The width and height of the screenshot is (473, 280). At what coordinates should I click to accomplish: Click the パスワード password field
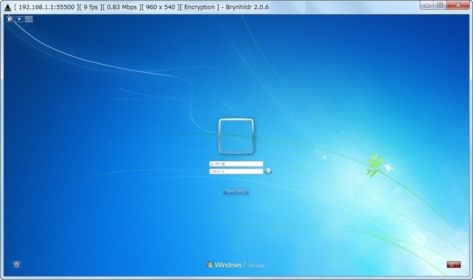point(236,171)
